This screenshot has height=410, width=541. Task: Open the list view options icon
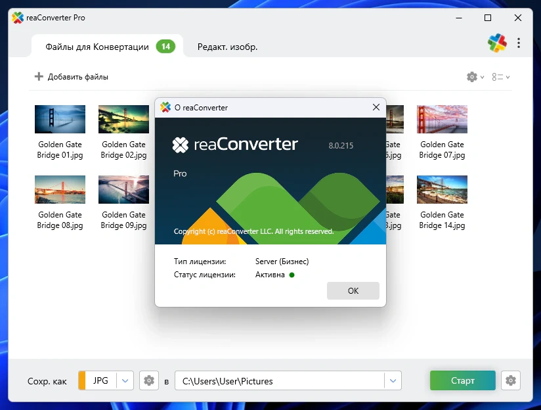pos(498,77)
